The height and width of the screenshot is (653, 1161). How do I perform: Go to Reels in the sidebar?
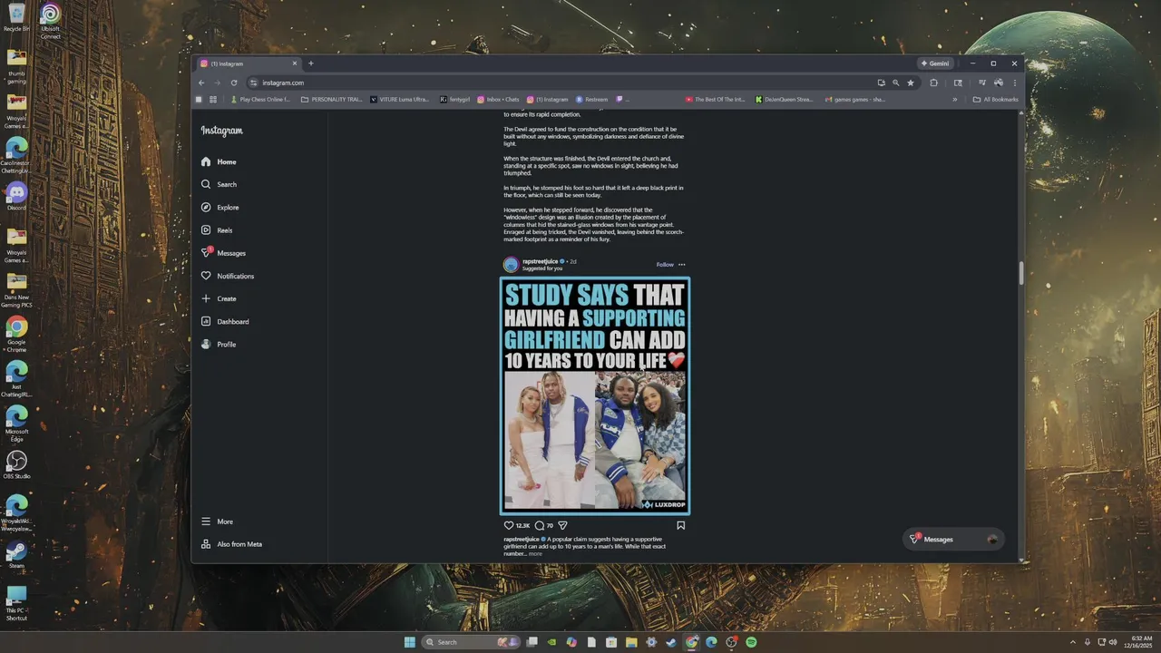[x=217, y=230]
